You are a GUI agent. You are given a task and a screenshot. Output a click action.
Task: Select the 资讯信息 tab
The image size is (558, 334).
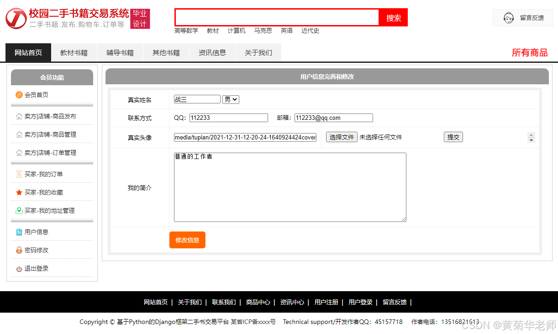click(x=212, y=52)
